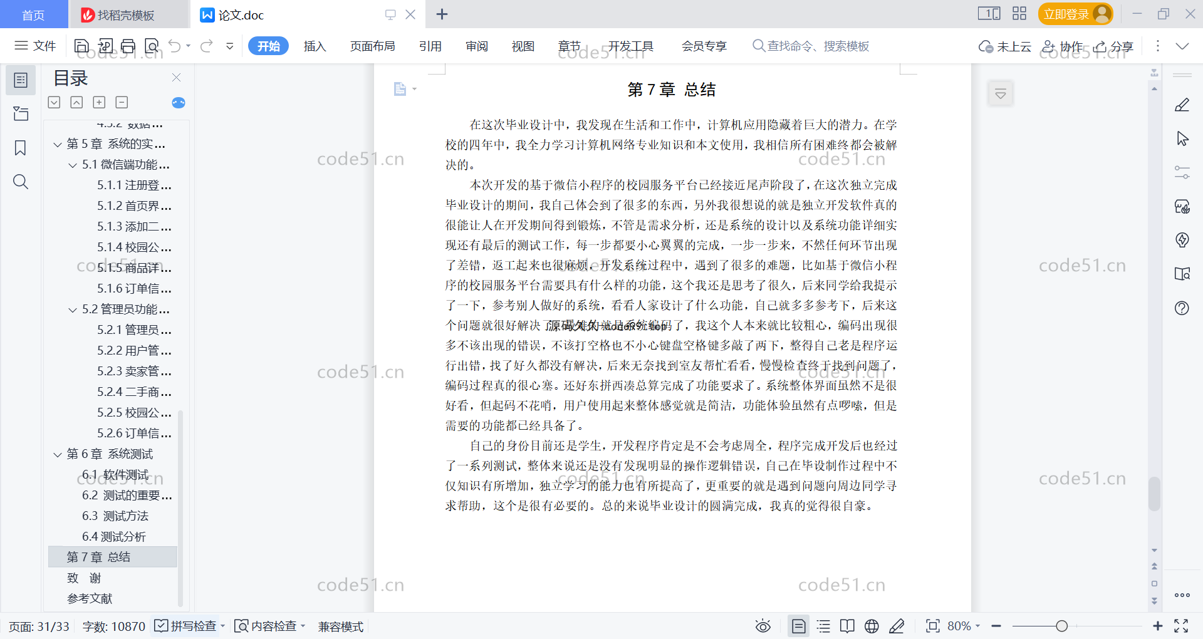The width and height of the screenshot is (1203, 639).
Task: Toggle eye protection mode icon in status bar
Action: coord(763,626)
